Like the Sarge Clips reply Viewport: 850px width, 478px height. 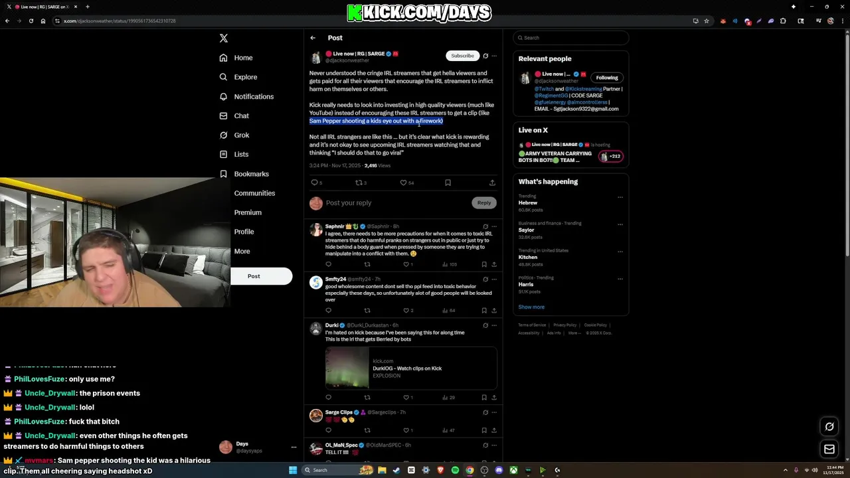(406, 430)
